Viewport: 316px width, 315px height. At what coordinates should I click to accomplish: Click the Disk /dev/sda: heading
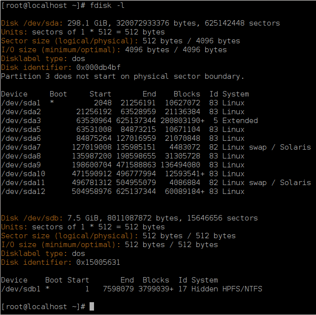click(32, 23)
